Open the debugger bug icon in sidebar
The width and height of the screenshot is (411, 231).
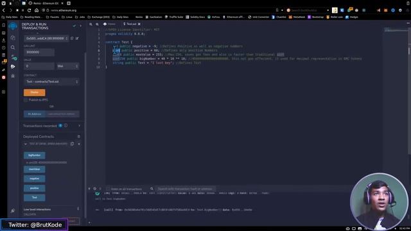pyautogui.click(x=13, y=76)
